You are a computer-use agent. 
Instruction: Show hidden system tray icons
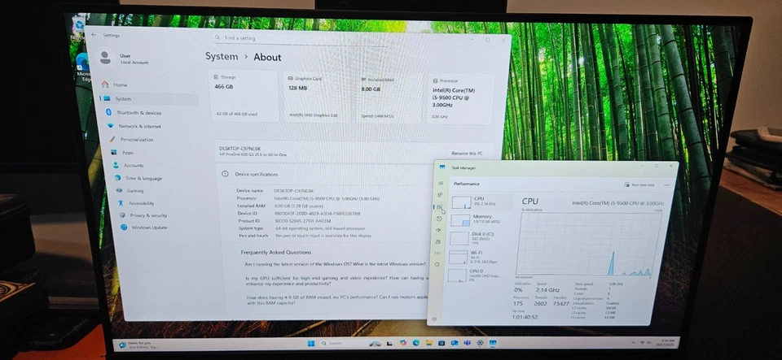[x=632, y=343]
